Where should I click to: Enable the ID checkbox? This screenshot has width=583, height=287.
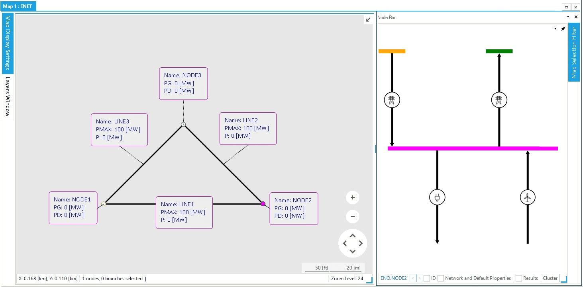click(x=427, y=278)
